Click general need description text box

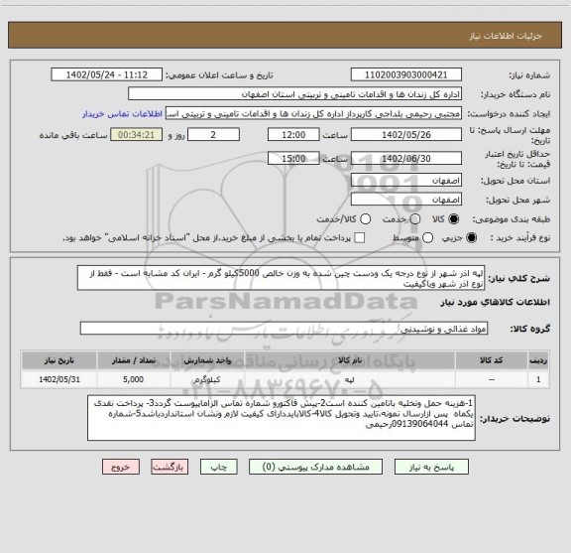281,278
